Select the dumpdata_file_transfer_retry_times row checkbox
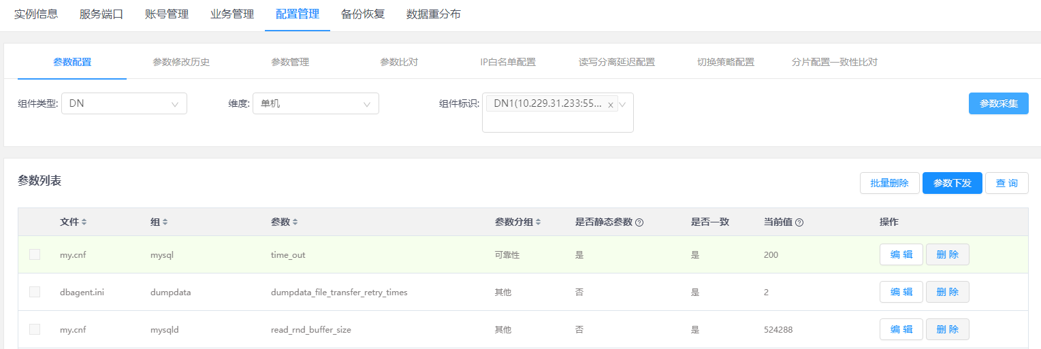Screen dimensions: 1041x349 pos(35,292)
